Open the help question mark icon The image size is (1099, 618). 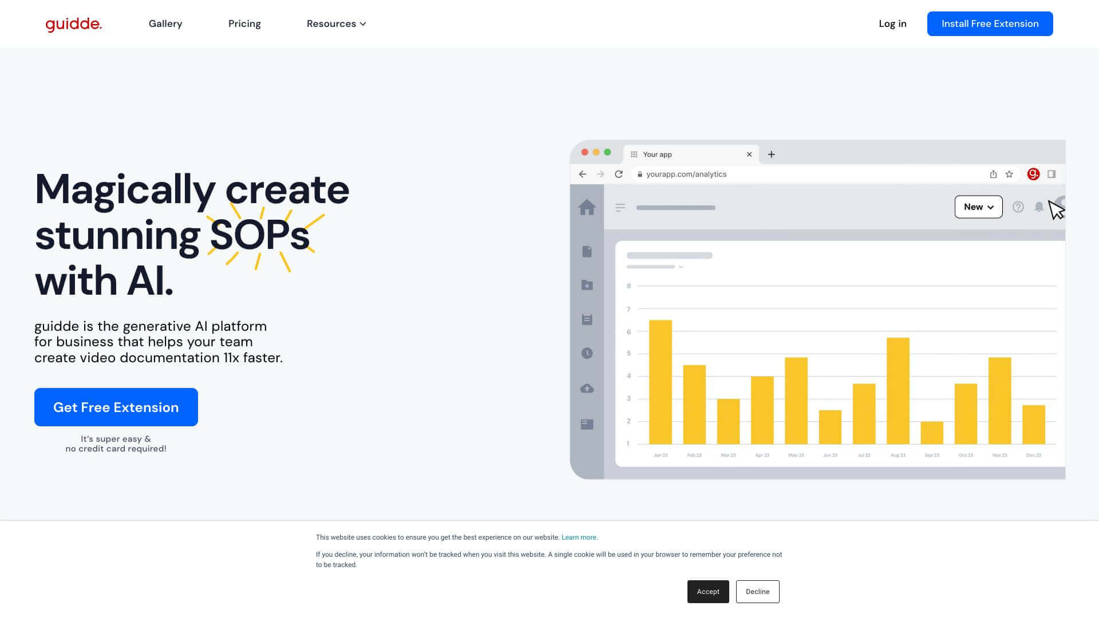(1018, 207)
